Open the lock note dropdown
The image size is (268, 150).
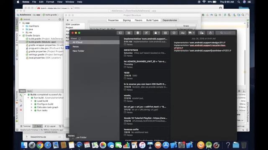tap(157, 33)
